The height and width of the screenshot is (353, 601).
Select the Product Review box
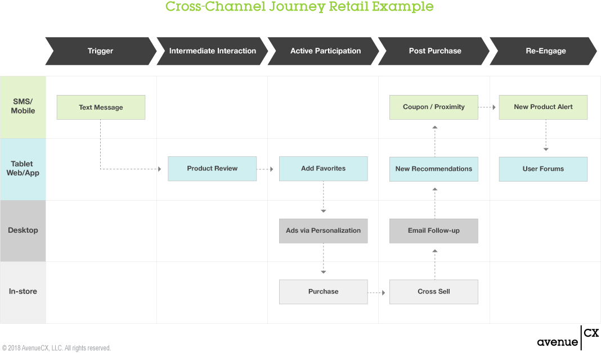pos(212,169)
